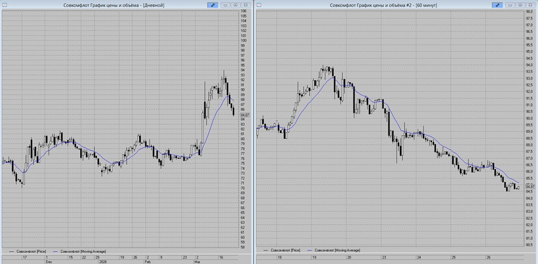Viewport: 538px width, 264px height.
Task: Click the 90,0 price level on the hourly price axis
Action: pyautogui.click(x=529, y=119)
